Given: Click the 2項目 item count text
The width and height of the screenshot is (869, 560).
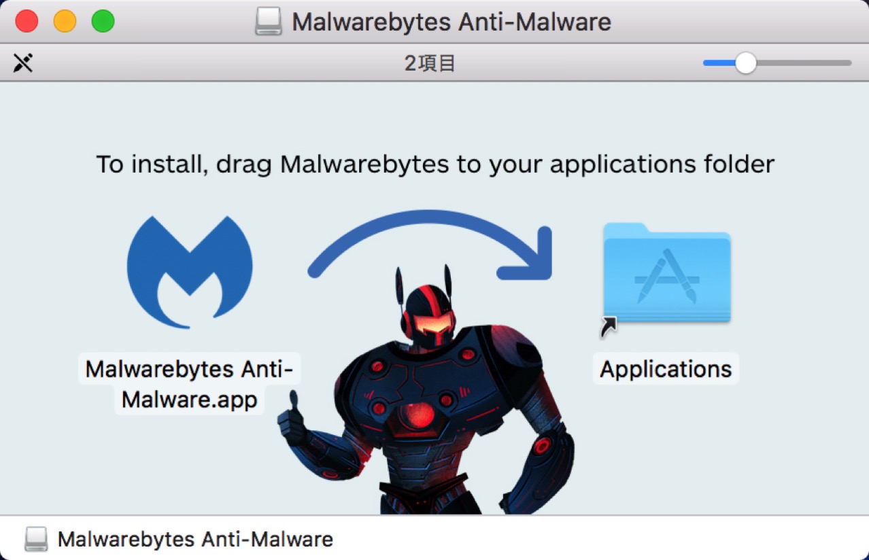Looking at the screenshot, I should click(430, 63).
